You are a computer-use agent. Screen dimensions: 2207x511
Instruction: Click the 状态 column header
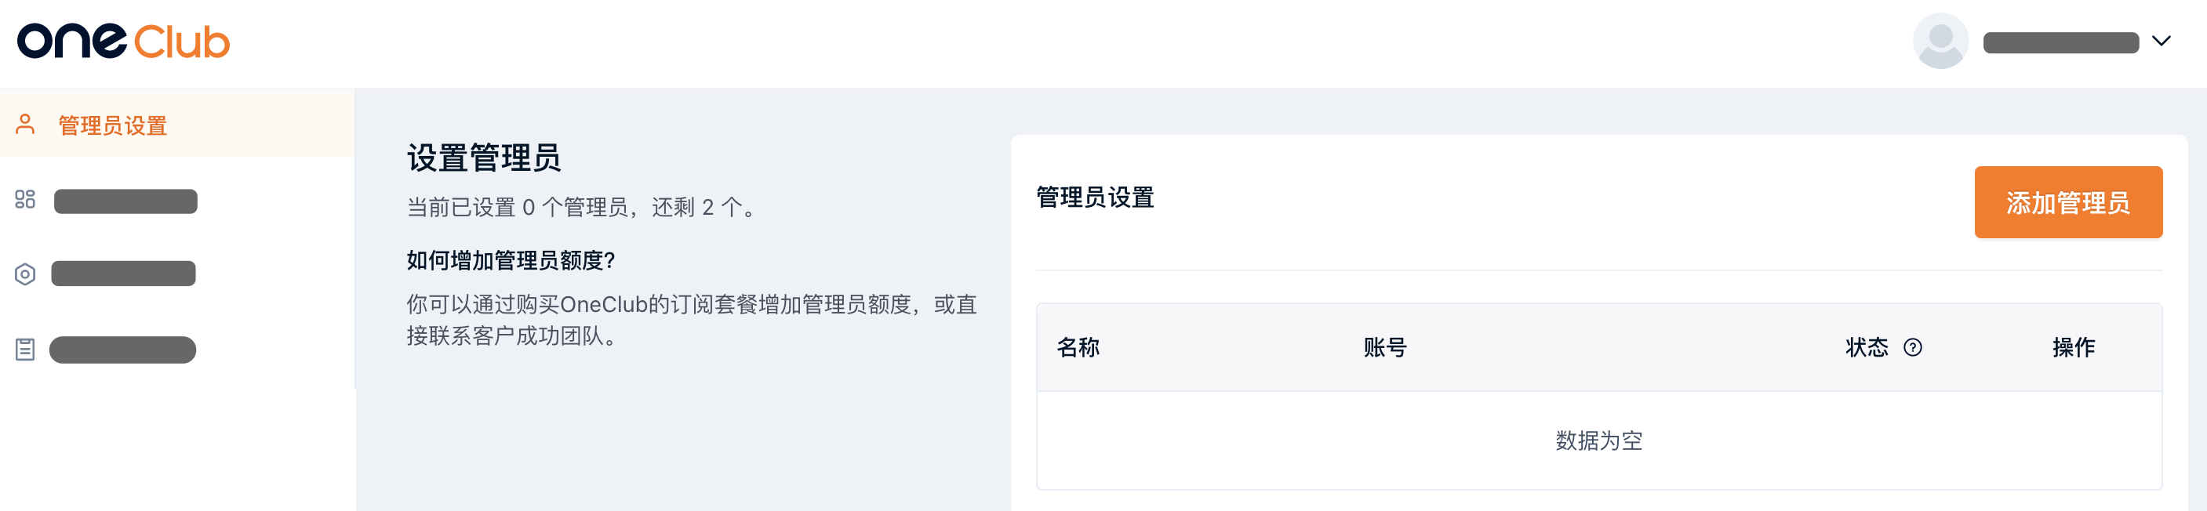(x=1867, y=347)
